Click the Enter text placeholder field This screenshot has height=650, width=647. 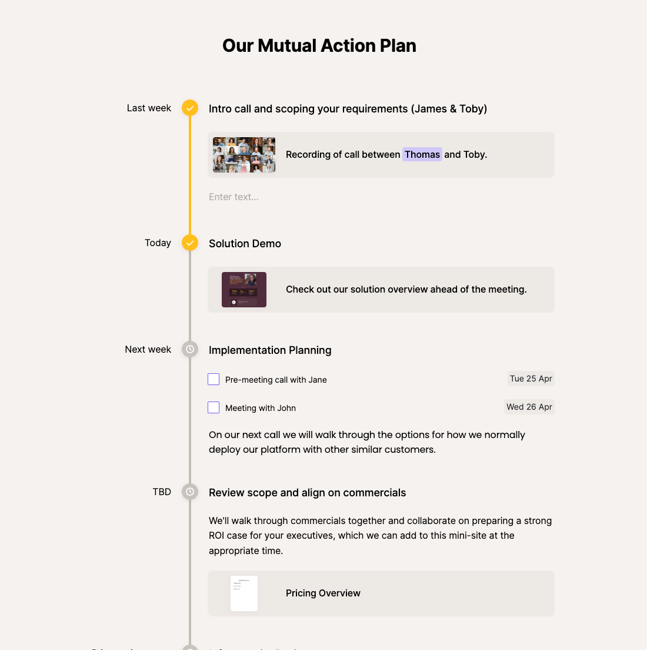[x=234, y=197]
